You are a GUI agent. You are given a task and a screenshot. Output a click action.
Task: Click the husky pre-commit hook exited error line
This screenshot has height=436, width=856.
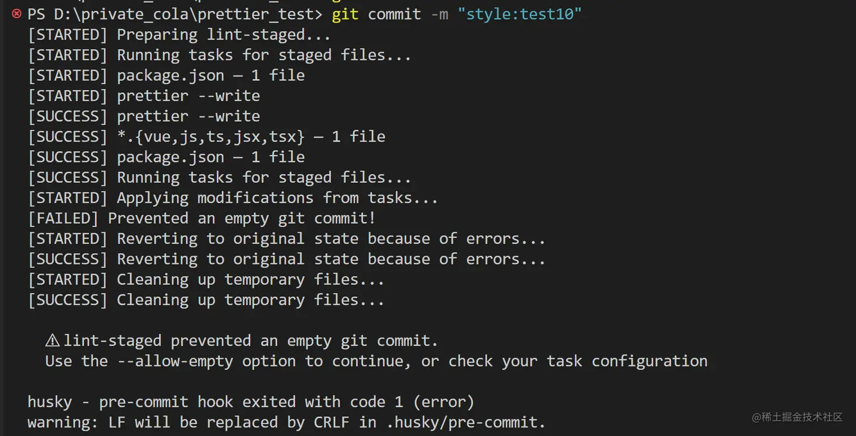click(x=251, y=402)
